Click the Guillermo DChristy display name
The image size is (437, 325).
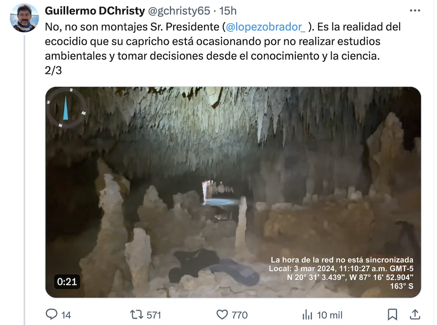[95, 11]
